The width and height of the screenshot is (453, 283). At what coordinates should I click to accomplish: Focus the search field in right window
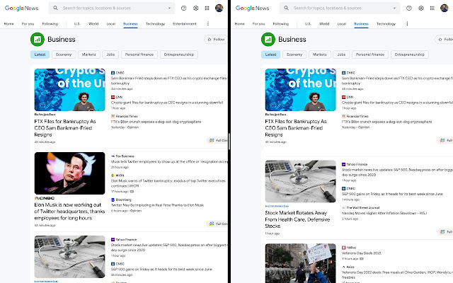341,8
